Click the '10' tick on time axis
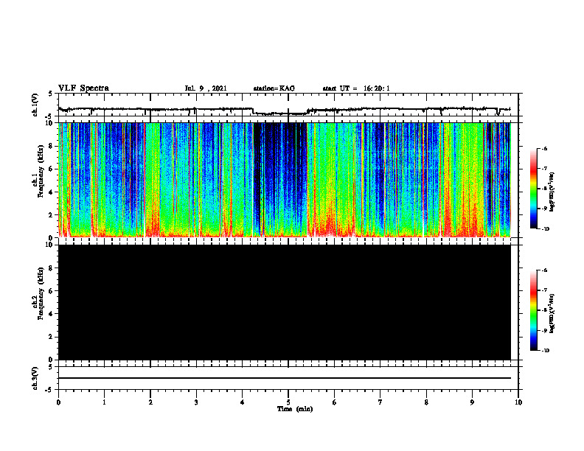The image size is (584, 451). pyautogui.click(x=518, y=402)
